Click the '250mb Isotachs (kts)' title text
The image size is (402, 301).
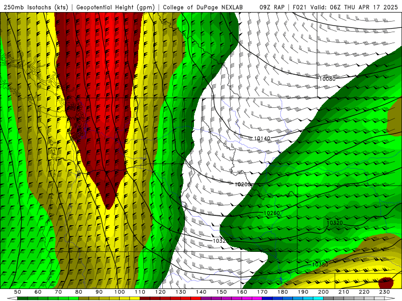click(x=36, y=8)
